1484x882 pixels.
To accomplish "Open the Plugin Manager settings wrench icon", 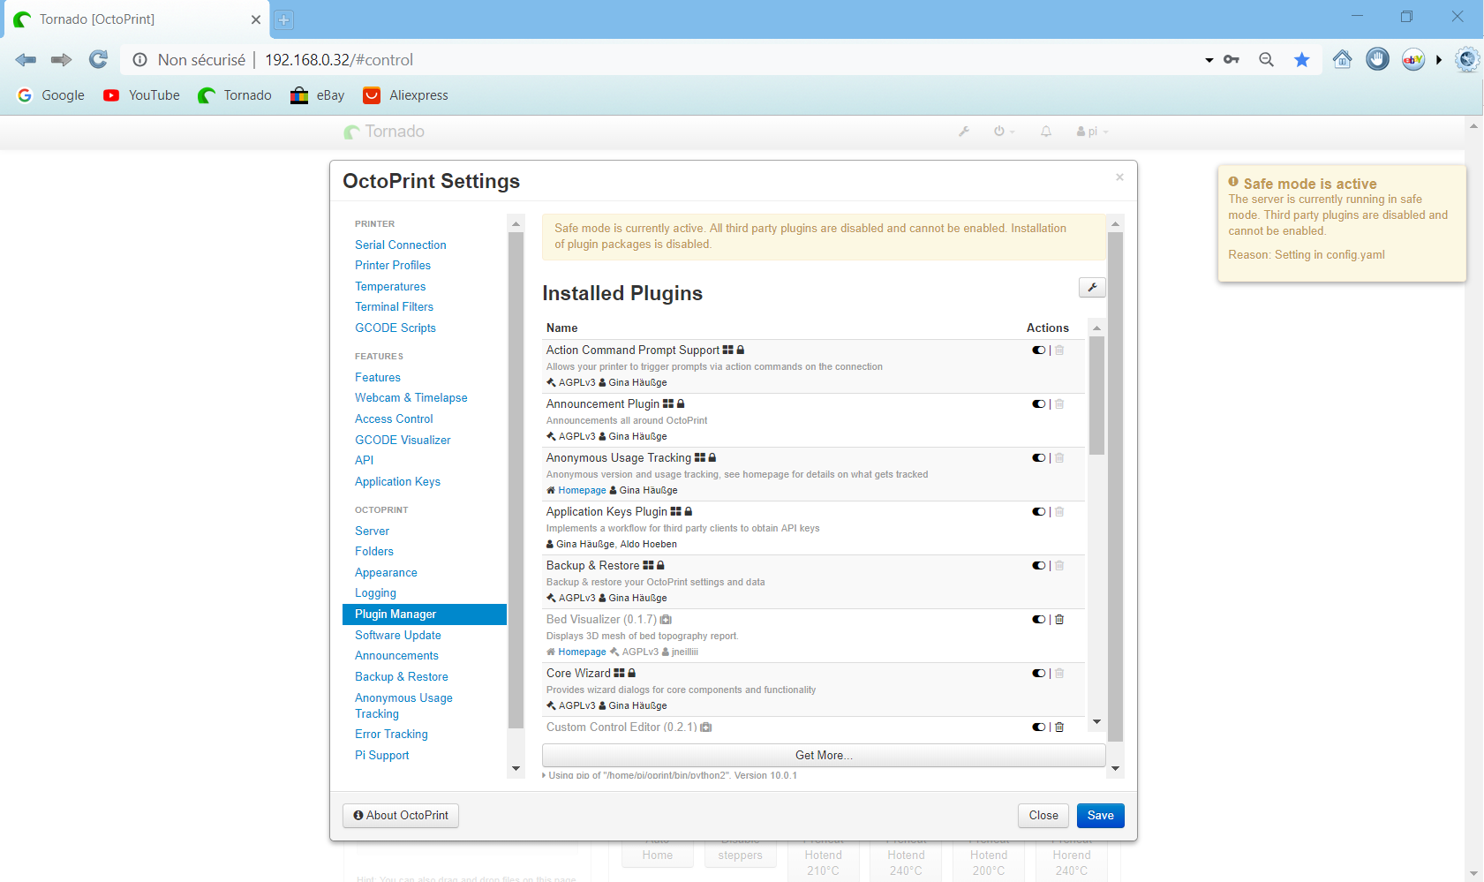I will pyautogui.click(x=1092, y=287).
